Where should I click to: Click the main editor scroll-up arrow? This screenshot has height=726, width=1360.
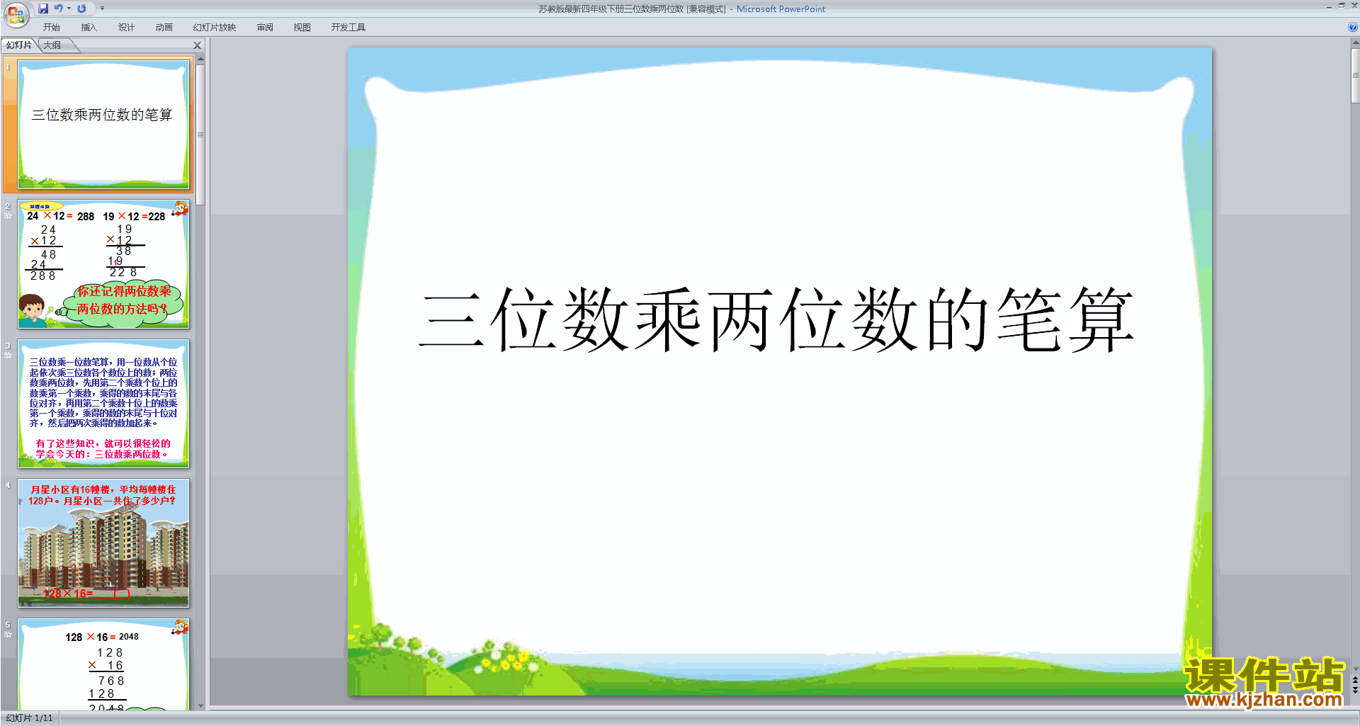(x=1355, y=42)
